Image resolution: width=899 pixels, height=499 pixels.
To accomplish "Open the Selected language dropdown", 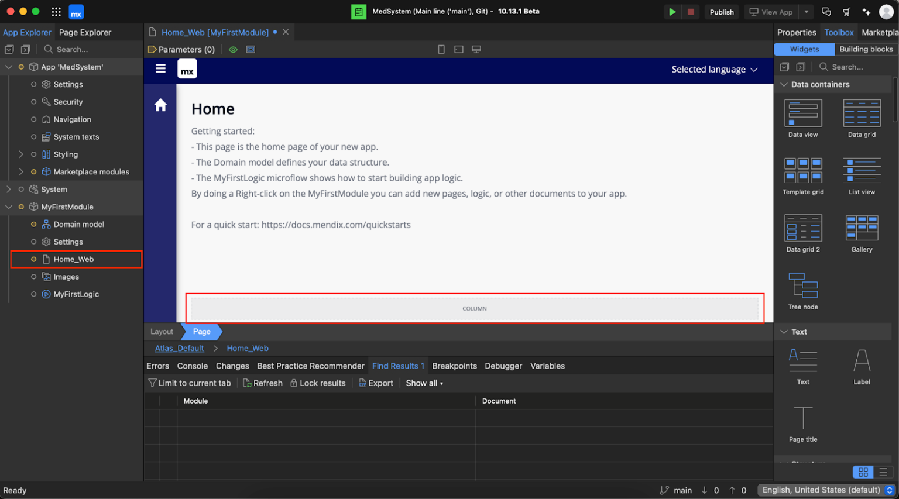I will pos(714,69).
